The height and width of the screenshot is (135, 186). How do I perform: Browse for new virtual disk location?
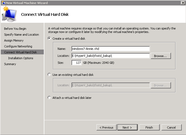tap(160, 56)
